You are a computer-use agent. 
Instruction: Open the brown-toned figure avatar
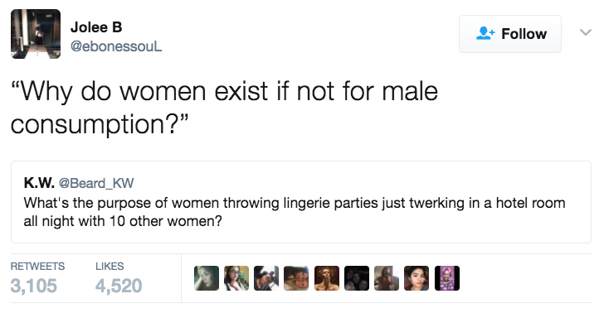(x=327, y=278)
